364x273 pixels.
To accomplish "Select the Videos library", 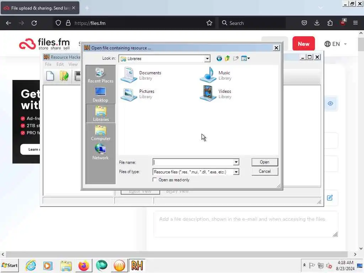I will pos(216,94).
